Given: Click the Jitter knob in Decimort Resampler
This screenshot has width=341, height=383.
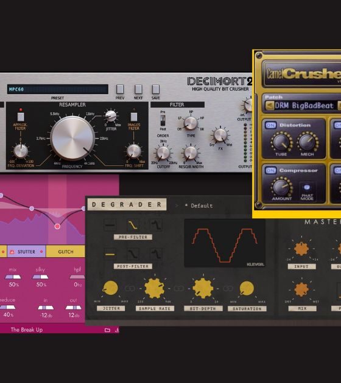Looking at the screenshot, I should [111, 116].
